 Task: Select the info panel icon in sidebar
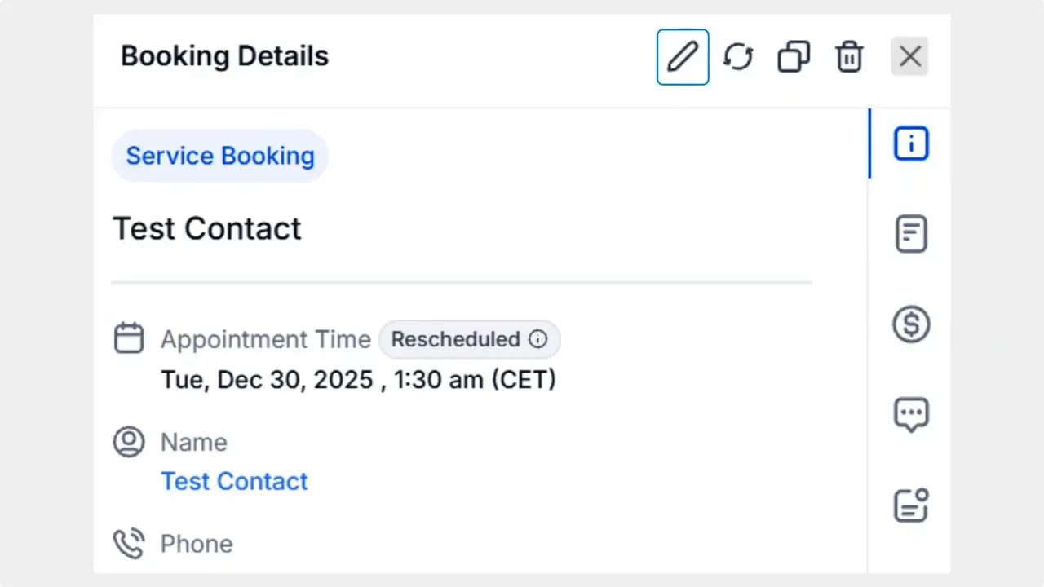[911, 143]
